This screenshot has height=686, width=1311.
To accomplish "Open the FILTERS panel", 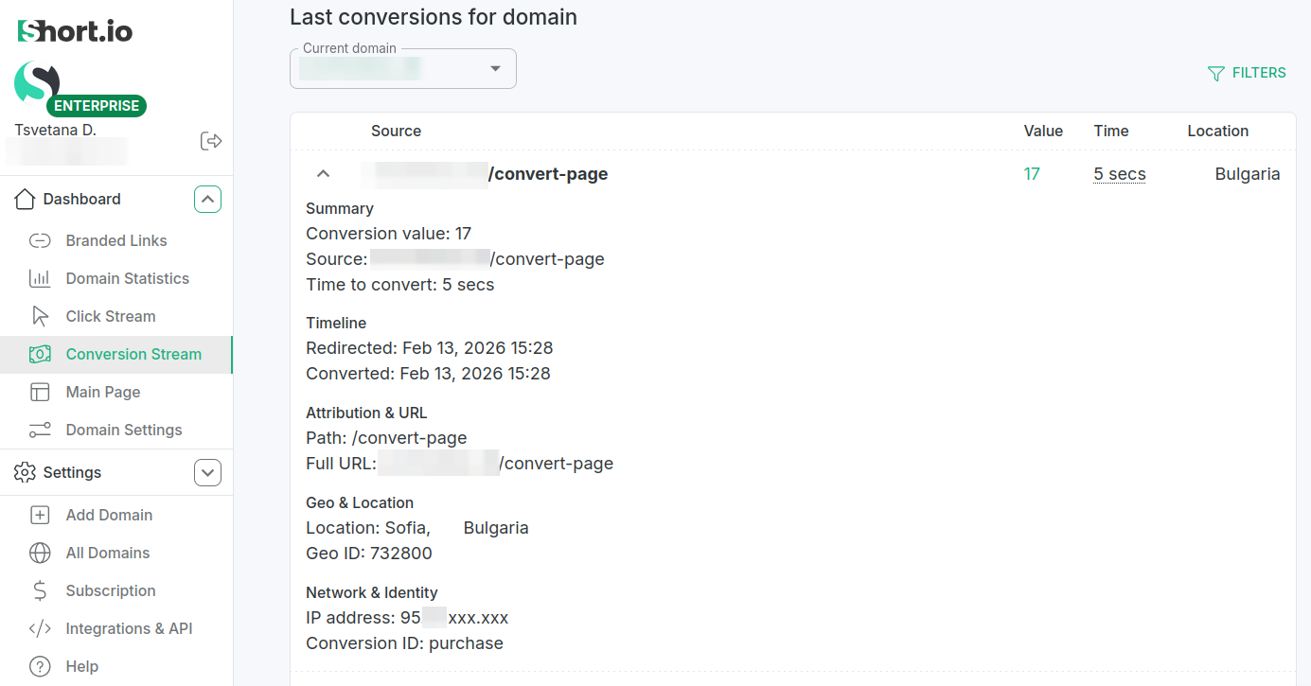I will (1247, 73).
